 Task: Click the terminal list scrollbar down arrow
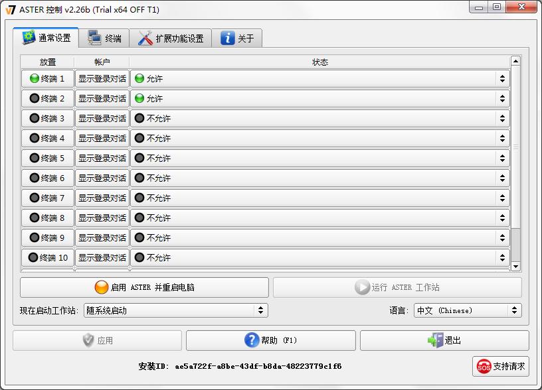[x=515, y=267]
